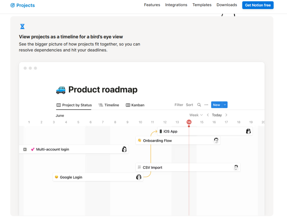This screenshot has width=287, height=221.
Task: Open the Multi-account login timeline bar
Action: 74,149
